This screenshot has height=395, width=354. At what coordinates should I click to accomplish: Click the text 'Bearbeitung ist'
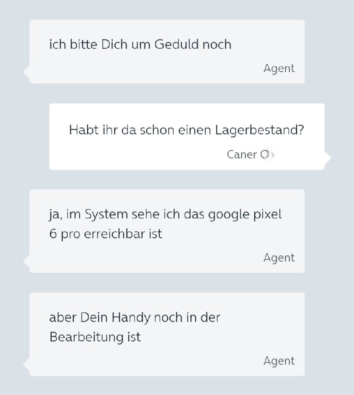95,337
